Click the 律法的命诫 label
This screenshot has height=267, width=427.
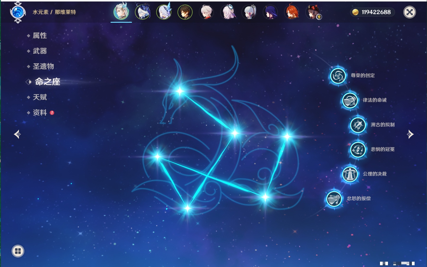pos(375,100)
